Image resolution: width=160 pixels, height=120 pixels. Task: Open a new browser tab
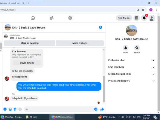[29, 3]
